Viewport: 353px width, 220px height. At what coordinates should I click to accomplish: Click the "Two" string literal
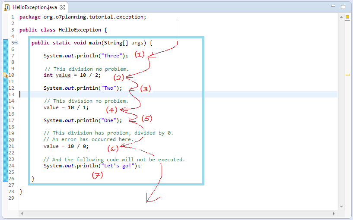click(108, 88)
